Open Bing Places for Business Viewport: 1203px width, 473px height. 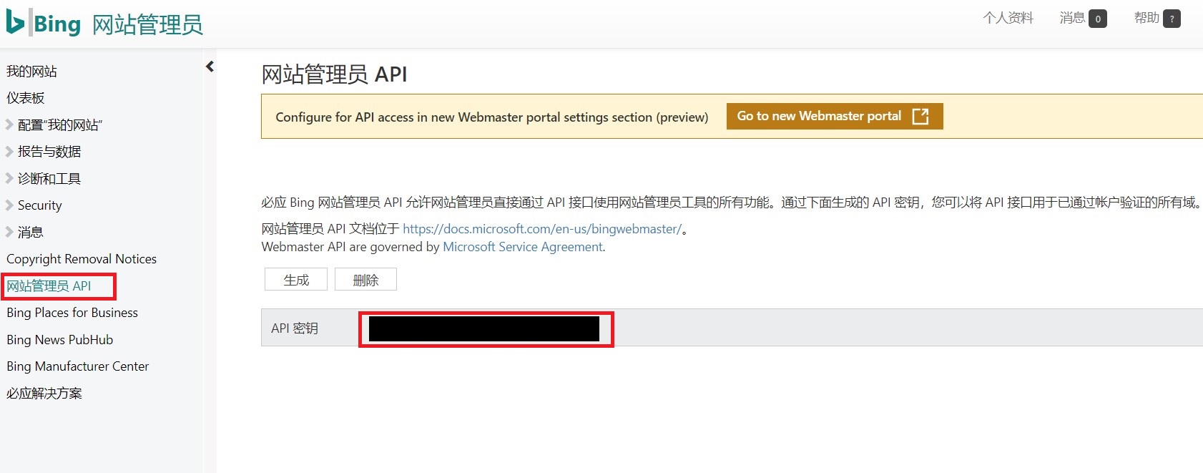[72, 313]
